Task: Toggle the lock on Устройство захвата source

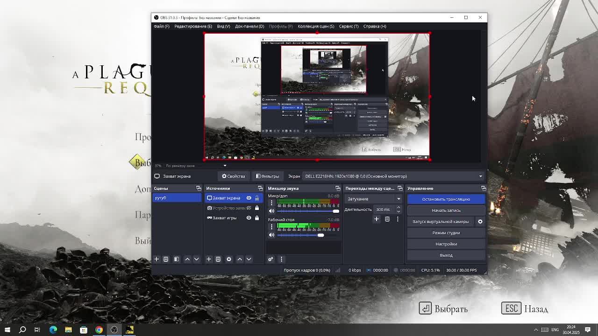Action: [256, 208]
